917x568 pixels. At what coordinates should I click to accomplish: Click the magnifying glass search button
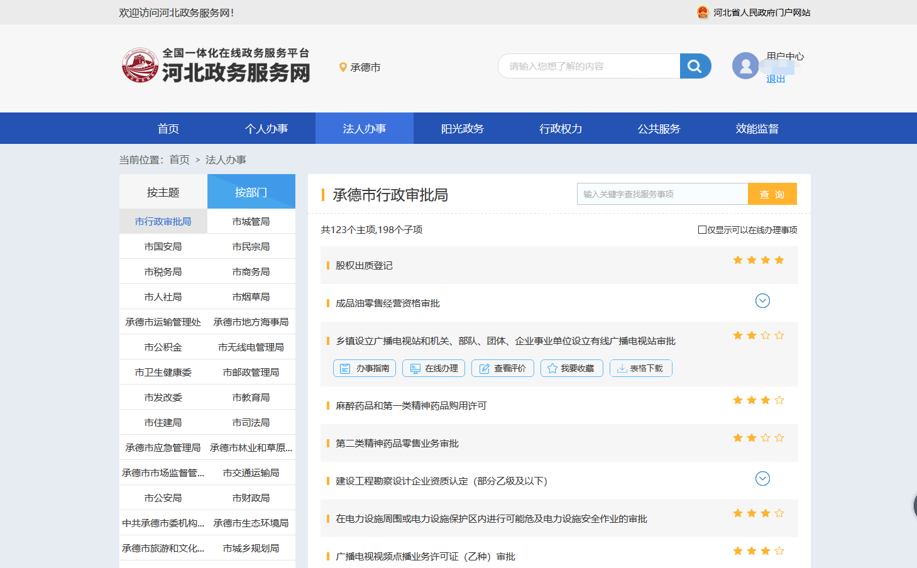point(695,66)
